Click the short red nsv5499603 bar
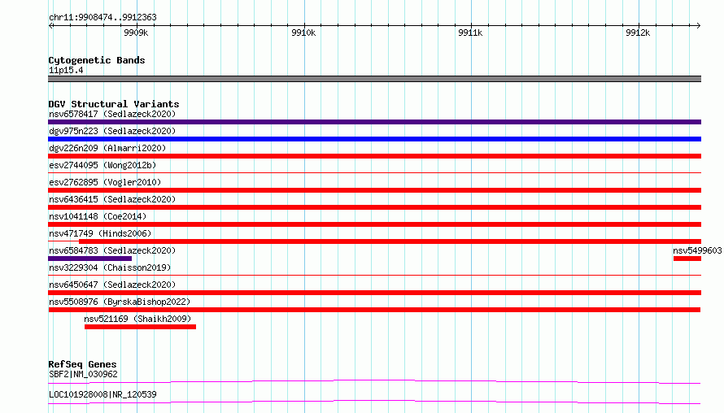This screenshot has width=724, height=413. click(687, 259)
